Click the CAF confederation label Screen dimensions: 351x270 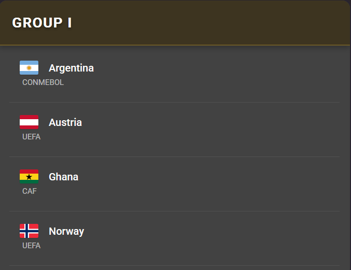coord(30,191)
